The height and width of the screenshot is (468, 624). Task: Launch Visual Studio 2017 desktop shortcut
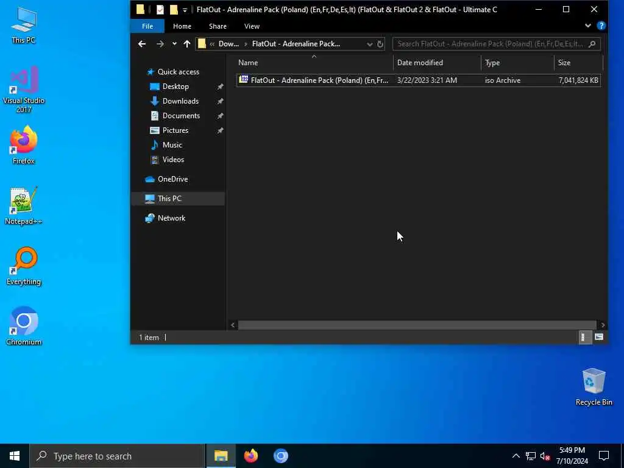coord(24,89)
